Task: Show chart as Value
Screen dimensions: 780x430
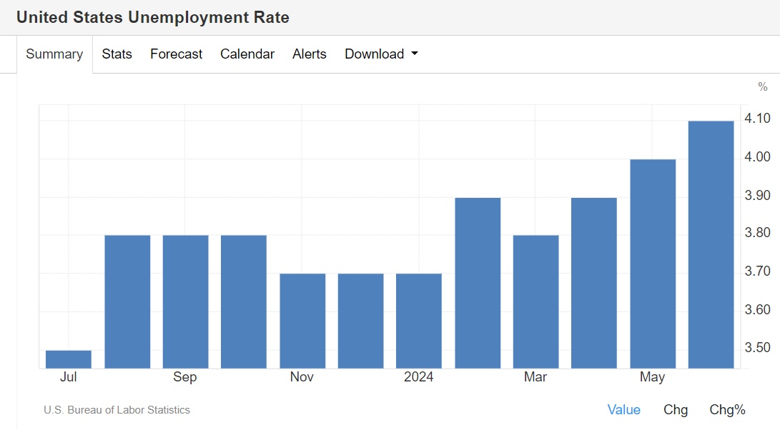Action: [624, 409]
